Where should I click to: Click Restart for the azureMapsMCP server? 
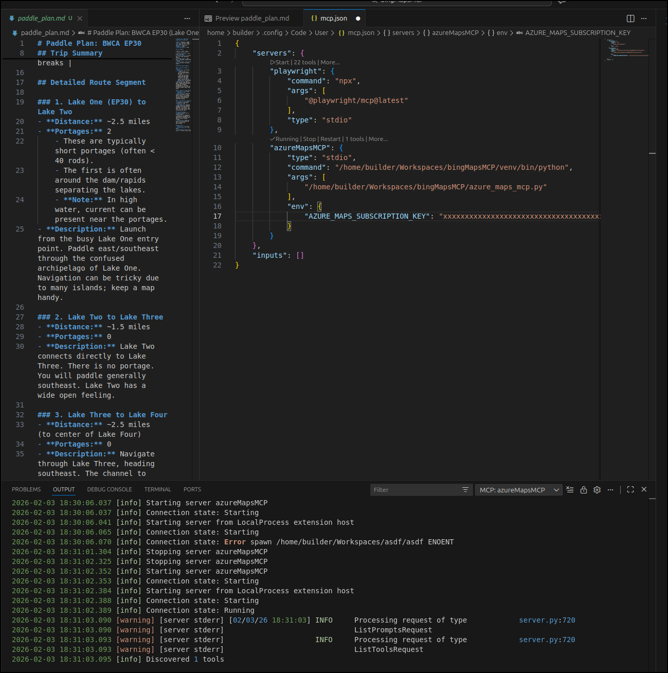coord(330,139)
